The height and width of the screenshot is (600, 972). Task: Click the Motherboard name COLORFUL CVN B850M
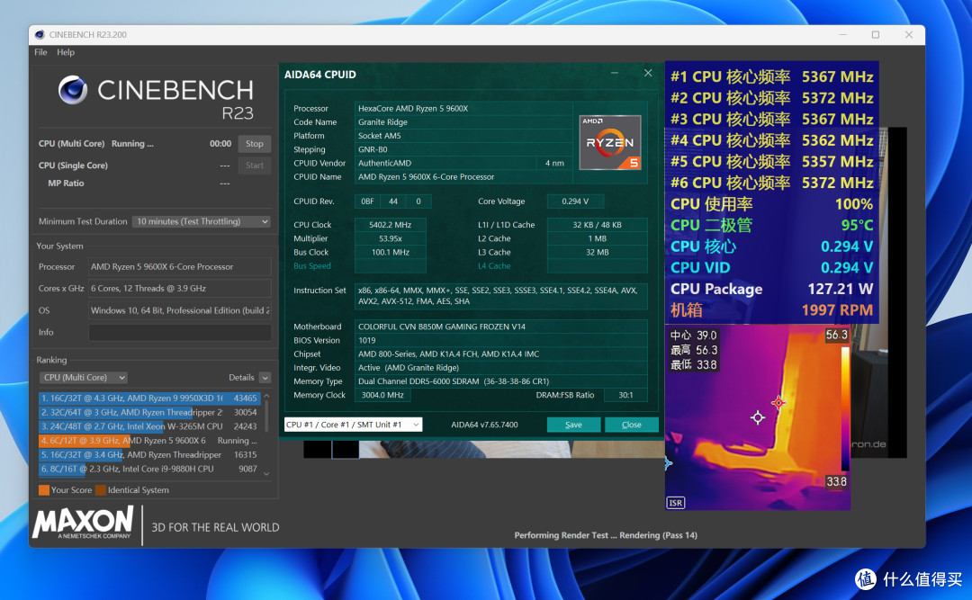(x=501, y=327)
